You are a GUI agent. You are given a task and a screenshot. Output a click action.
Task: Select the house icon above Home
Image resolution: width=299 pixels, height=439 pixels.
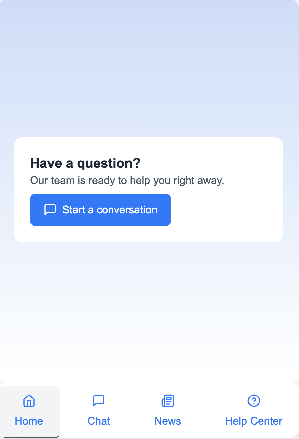tap(29, 401)
